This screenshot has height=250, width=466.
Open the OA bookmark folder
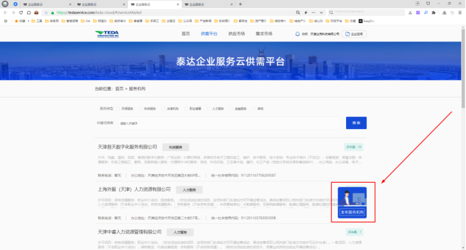click(86, 21)
